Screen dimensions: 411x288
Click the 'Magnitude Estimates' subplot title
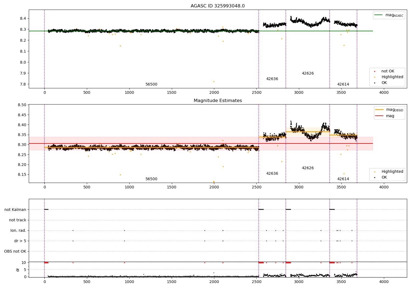pyautogui.click(x=218, y=101)
